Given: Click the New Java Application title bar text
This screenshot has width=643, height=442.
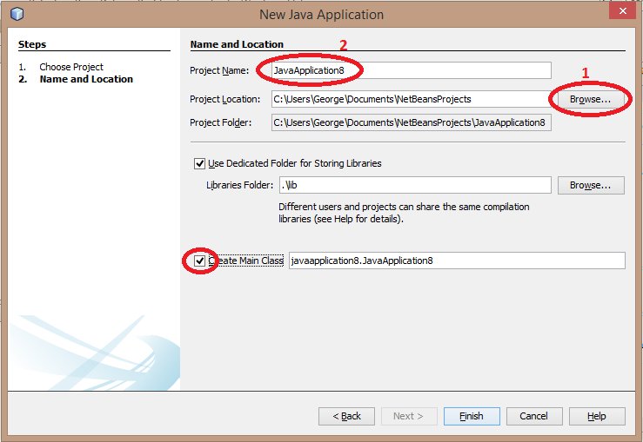Looking at the screenshot, I should pos(321,15).
